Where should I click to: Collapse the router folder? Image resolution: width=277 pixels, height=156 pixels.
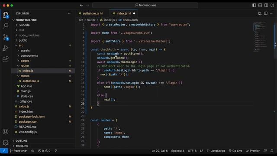25,66
